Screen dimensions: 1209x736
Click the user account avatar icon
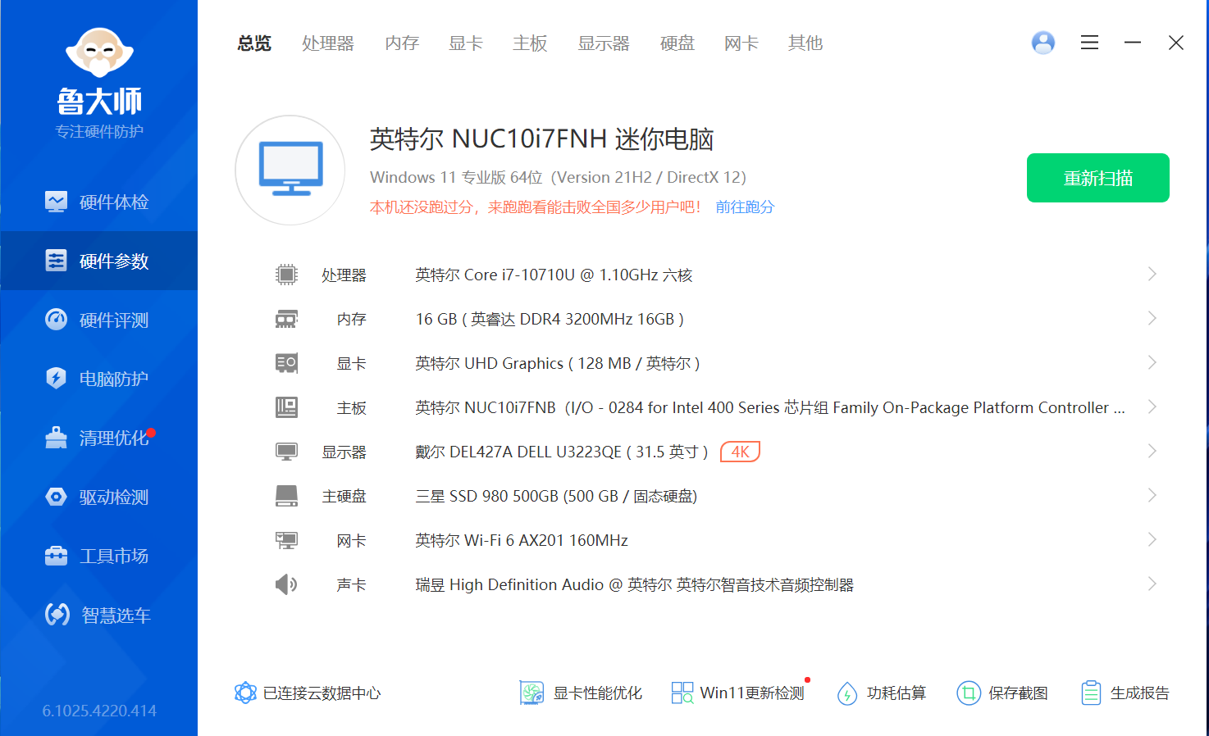[x=1043, y=43]
